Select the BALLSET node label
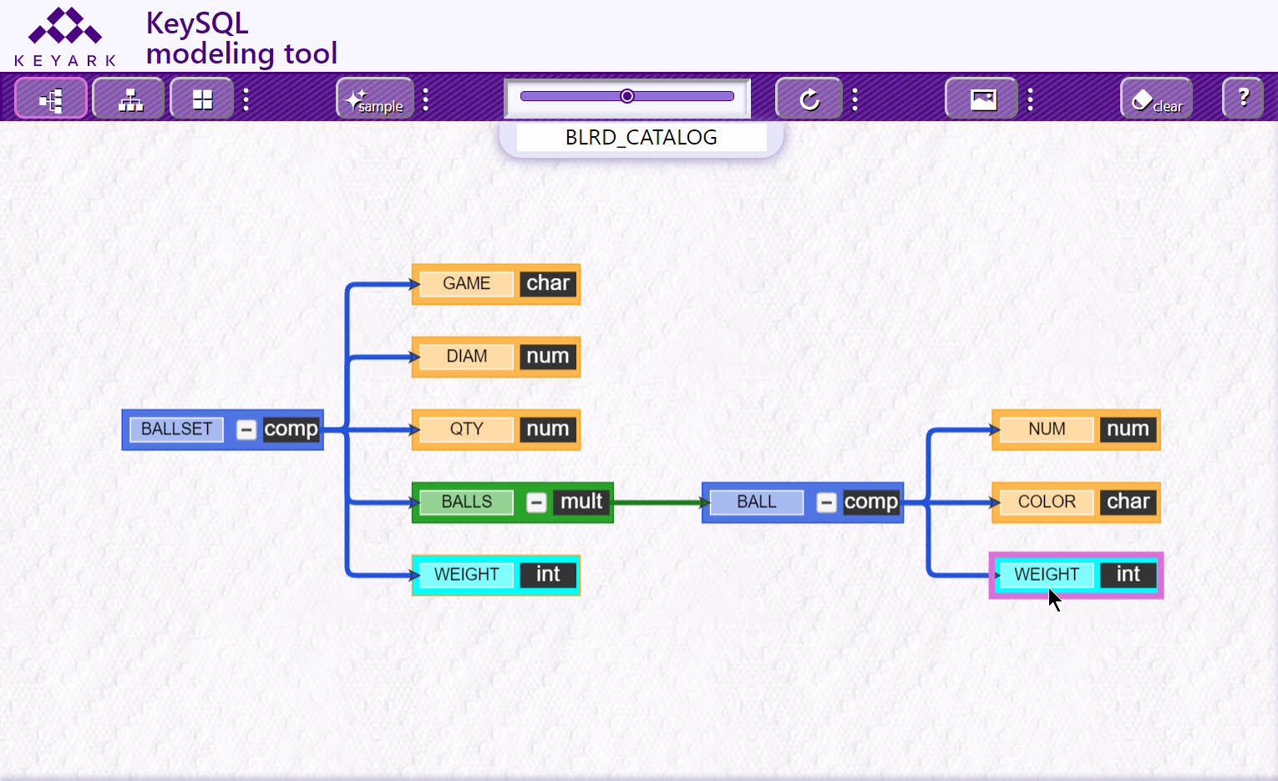Image resolution: width=1278 pixels, height=781 pixels. pyautogui.click(x=176, y=429)
